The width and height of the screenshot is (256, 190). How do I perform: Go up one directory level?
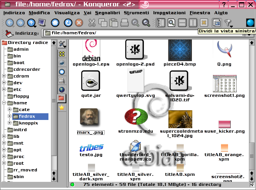[x=31, y=23]
